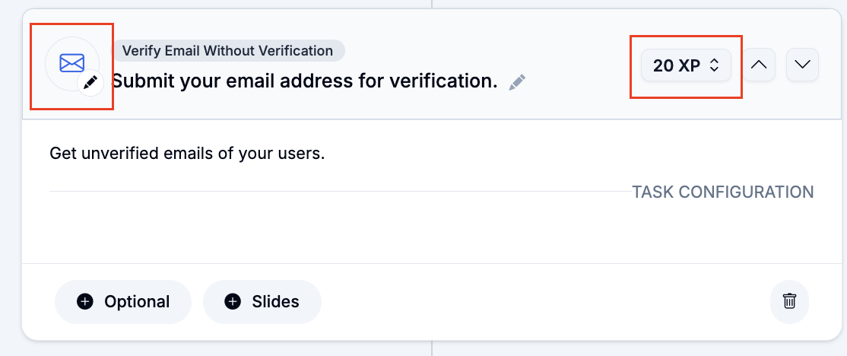
Task: Click the plus icon inside the Slides button
Action: pos(233,302)
